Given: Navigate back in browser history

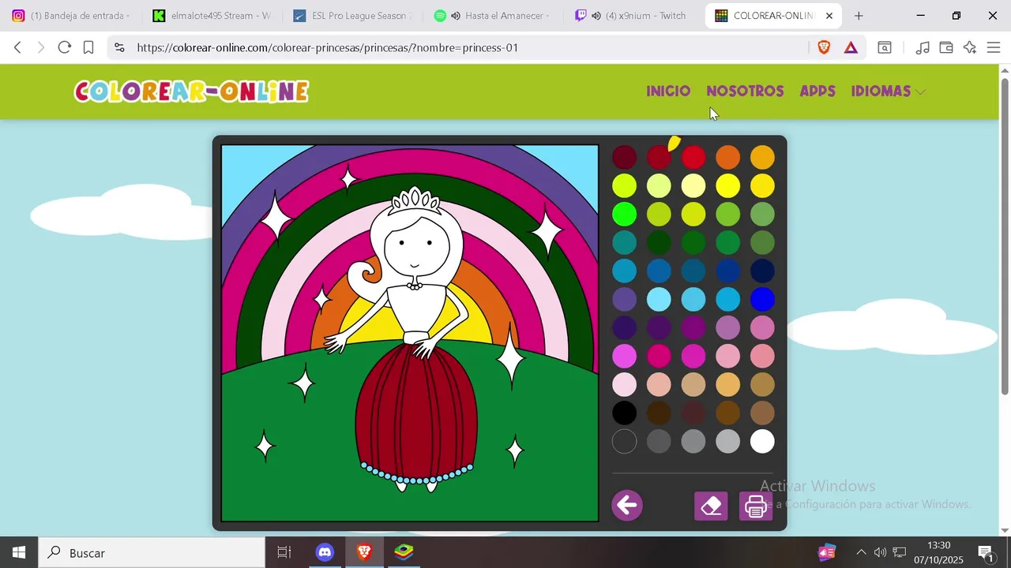Looking at the screenshot, I should 18,47.
